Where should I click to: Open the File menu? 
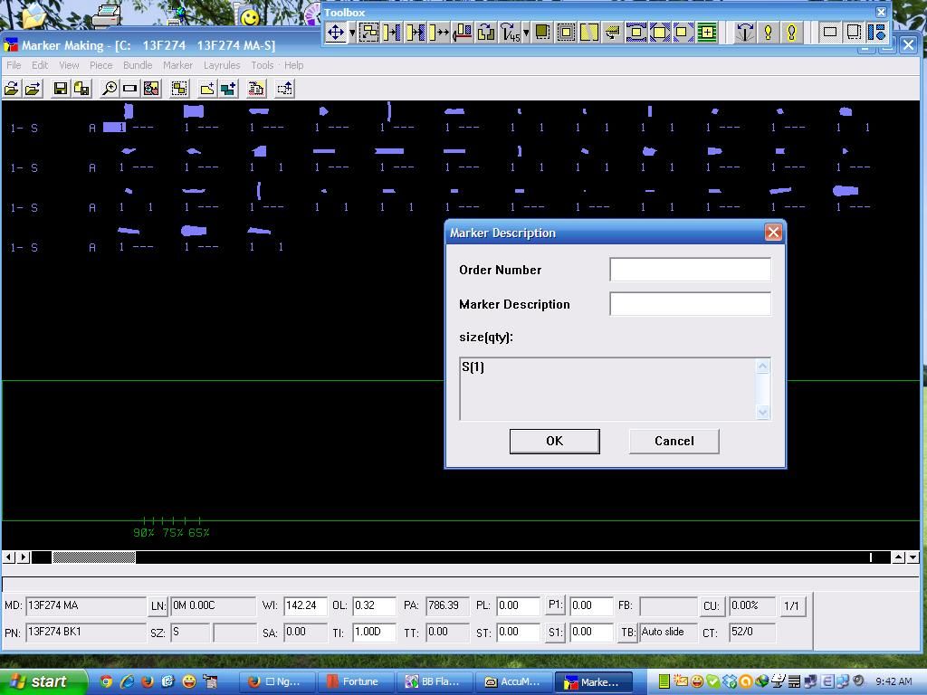[14, 65]
